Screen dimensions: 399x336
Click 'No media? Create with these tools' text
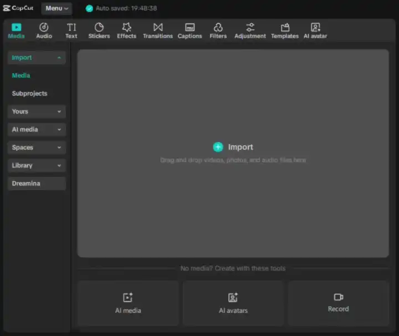tap(233, 268)
